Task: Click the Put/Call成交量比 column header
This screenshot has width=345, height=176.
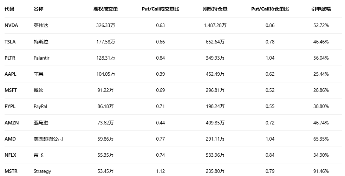Action: point(160,9)
